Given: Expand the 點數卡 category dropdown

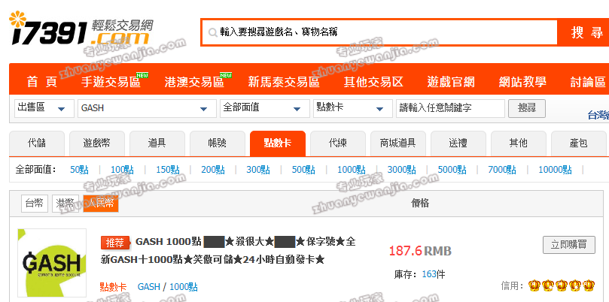Looking at the screenshot, I should [x=353, y=108].
